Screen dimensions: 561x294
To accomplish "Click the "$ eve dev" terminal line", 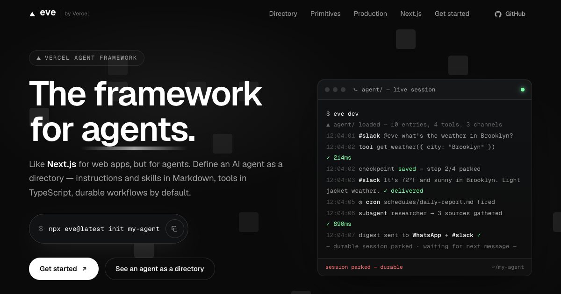I will coord(343,113).
